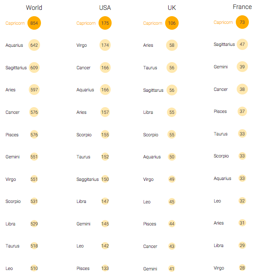This screenshot has height=279, width=270.
Task: Select the orange 175 bubble under USA
Action: (x=105, y=23)
